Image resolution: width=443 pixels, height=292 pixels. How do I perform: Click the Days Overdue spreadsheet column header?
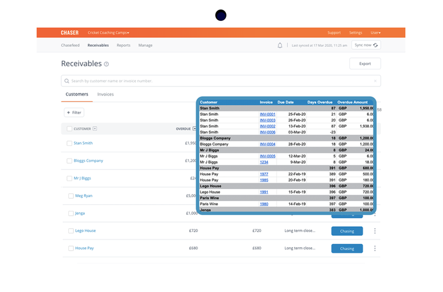click(320, 102)
